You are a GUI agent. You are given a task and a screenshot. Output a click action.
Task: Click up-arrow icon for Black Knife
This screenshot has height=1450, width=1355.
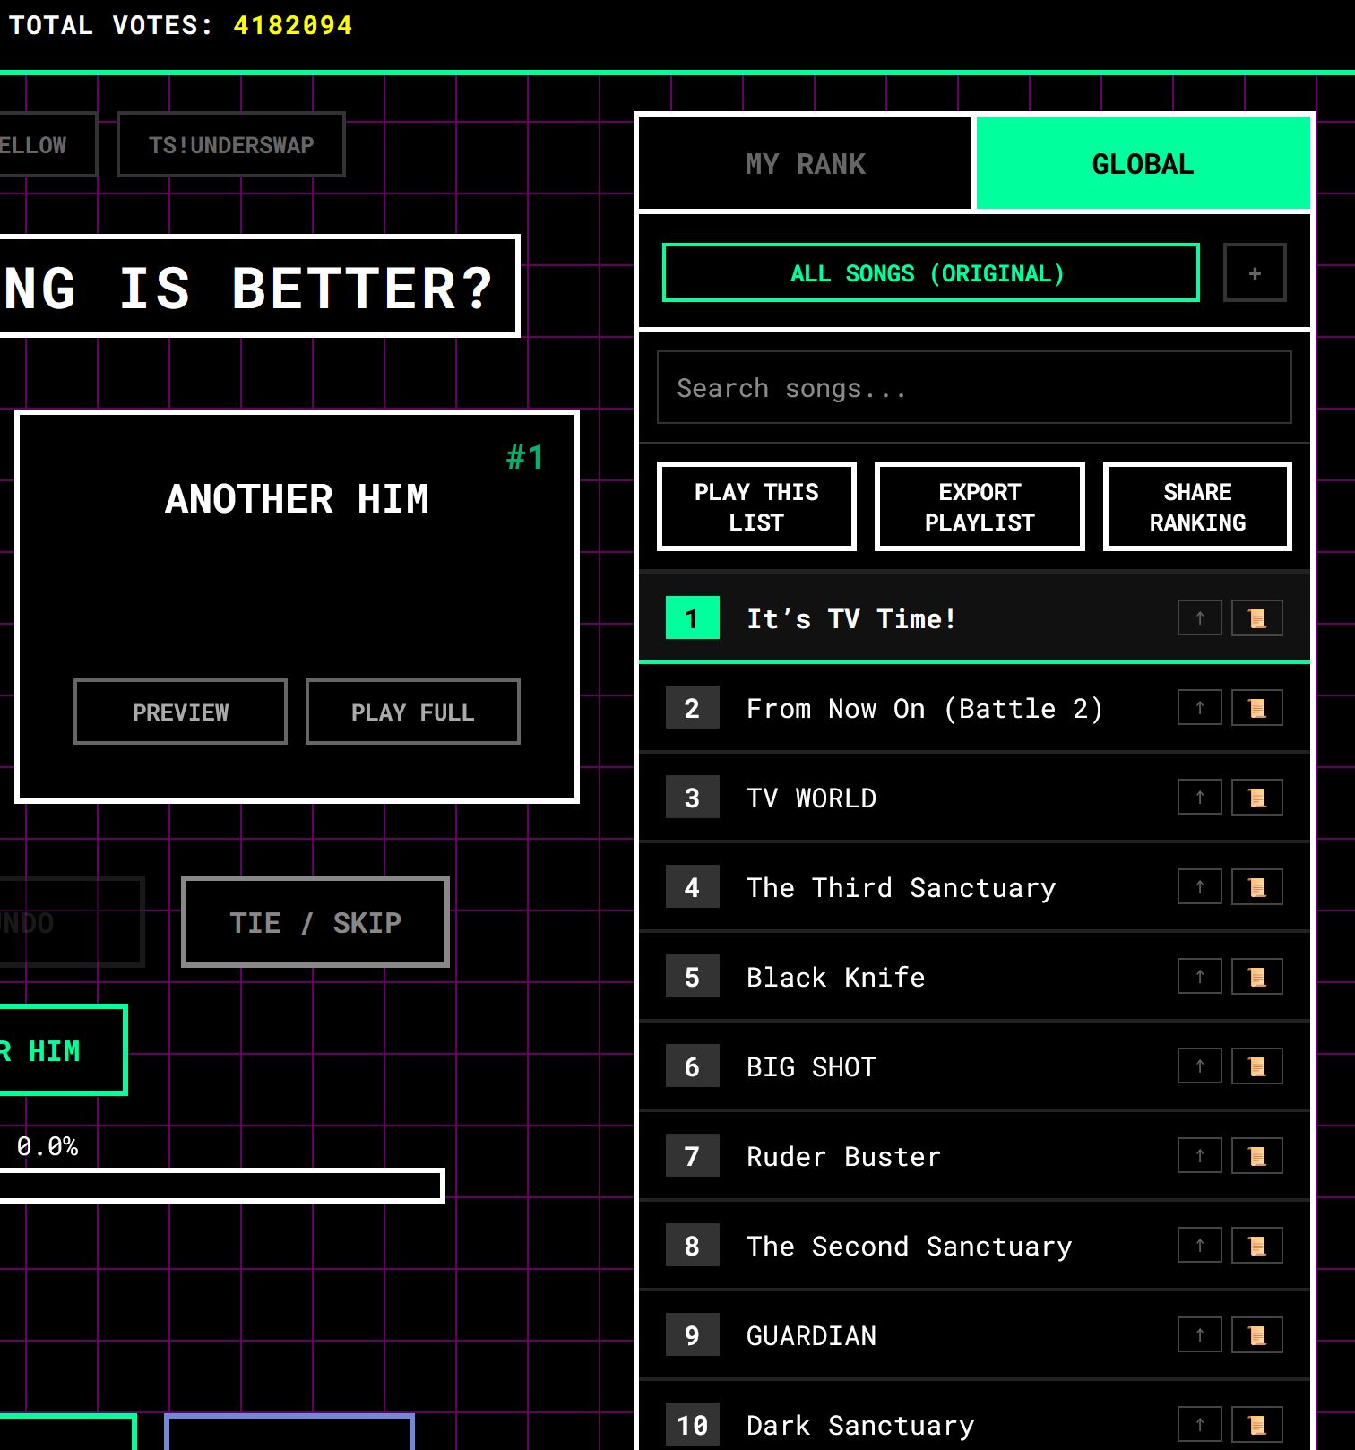coord(1199,977)
